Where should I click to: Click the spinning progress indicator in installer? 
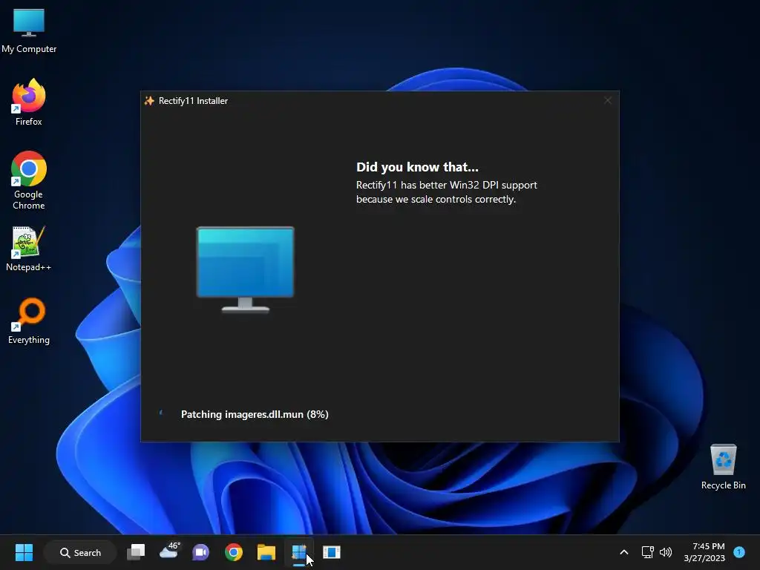click(163, 414)
